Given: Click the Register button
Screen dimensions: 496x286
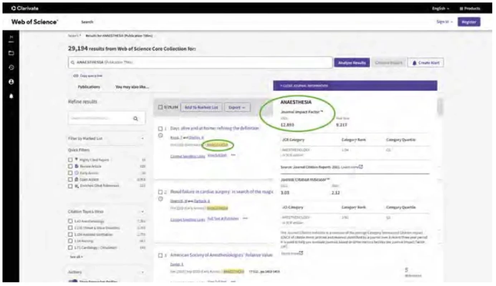Looking at the screenshot, I should pyautogui.click(x=469, y=22).
